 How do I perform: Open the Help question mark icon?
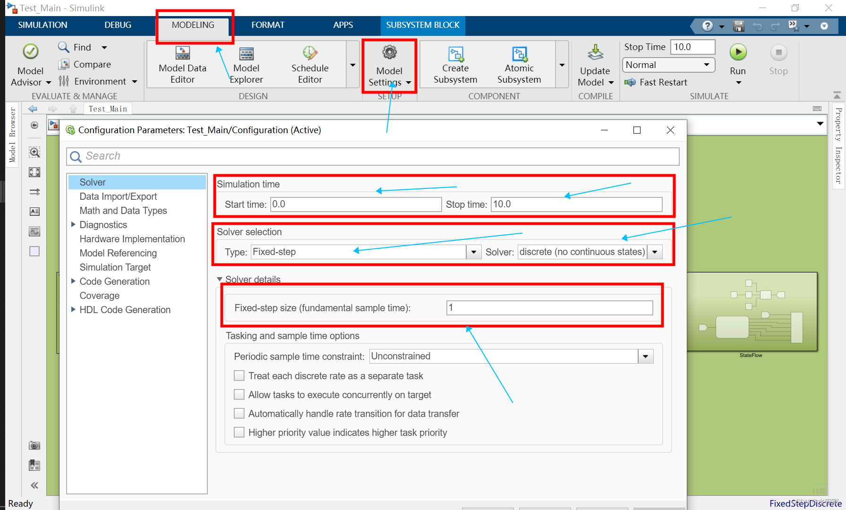pos(707,26)
